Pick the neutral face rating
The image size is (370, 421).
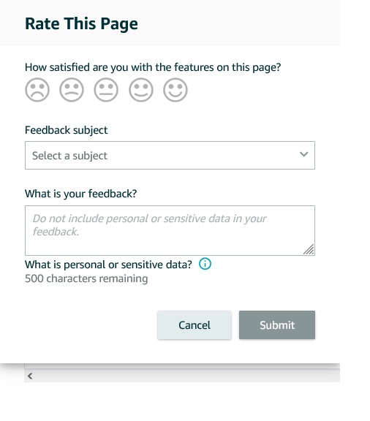(x=106, y=90)
